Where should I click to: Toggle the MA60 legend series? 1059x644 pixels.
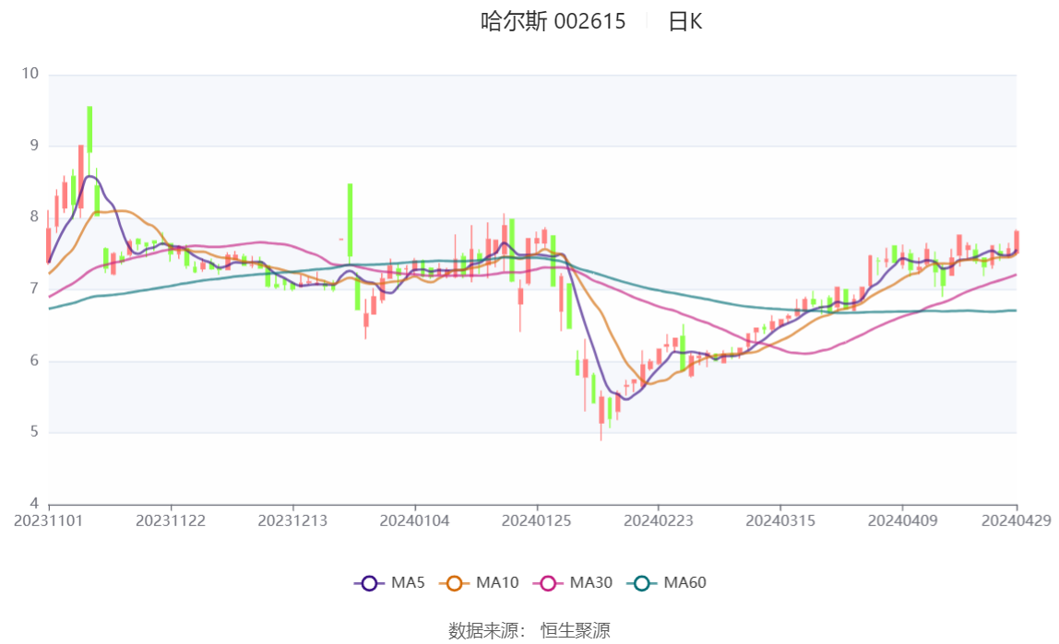tap(667, 582)
